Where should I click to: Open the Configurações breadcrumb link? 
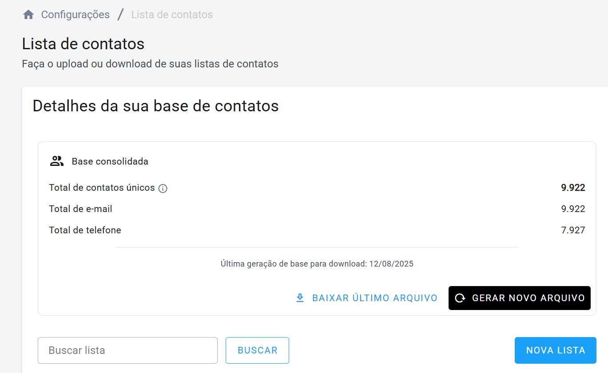point(76,15)
